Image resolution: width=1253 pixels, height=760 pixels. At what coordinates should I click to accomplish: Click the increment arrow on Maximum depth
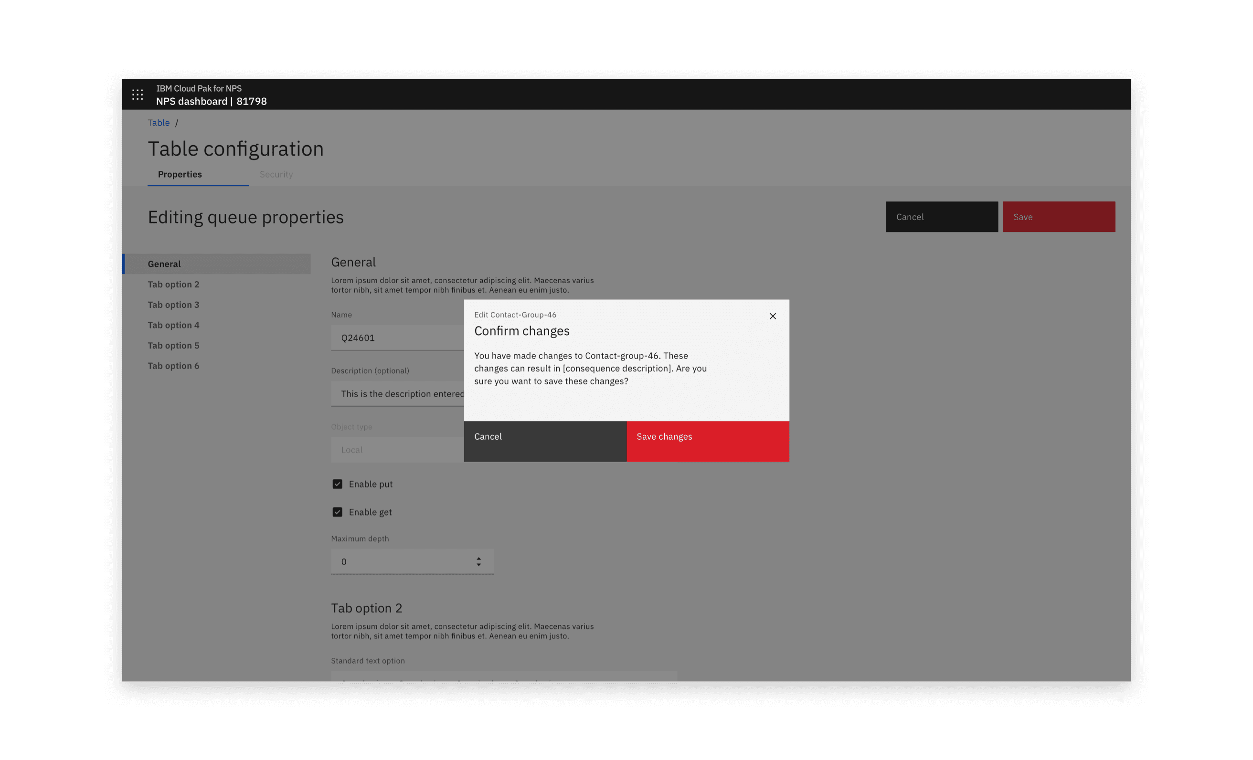click(478, 558)
